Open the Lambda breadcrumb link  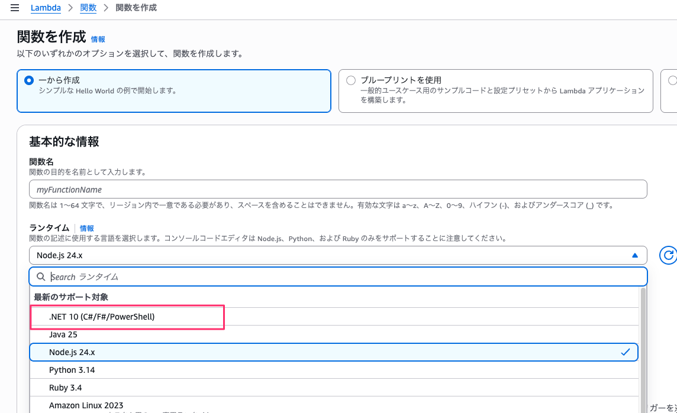click(46, 8)
